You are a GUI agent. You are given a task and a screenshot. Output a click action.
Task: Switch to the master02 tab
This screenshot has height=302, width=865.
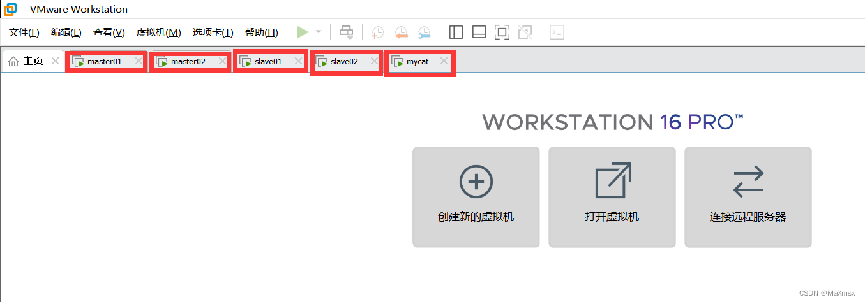(x=190, y=62)
